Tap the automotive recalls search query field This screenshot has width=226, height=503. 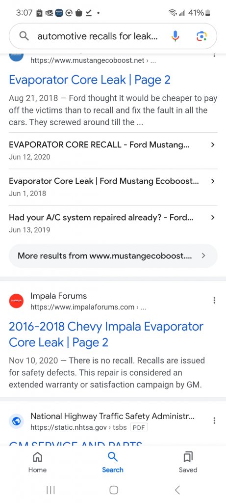click(x=98, y=36)
